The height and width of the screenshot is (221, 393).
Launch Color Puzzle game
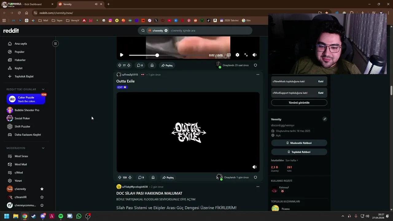coord(26,99)
